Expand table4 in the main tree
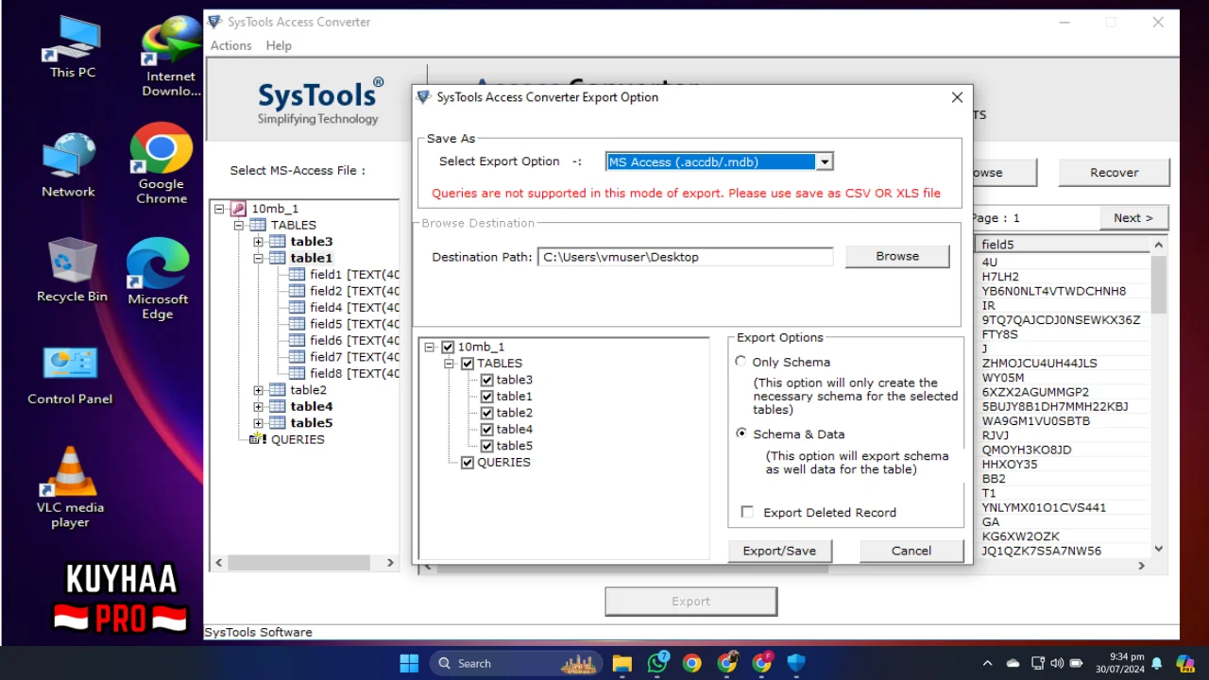This screenshot has height=680, width=1209. 258,407
